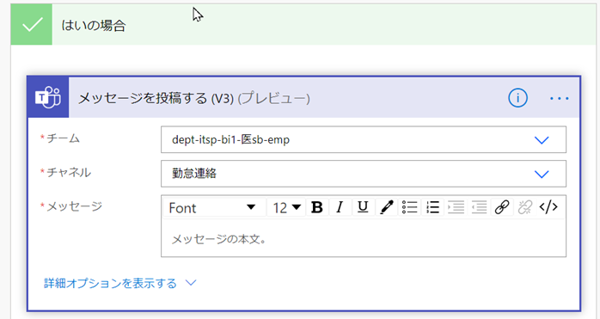Viewport: 600px width, 319px height.
Task: Insert a bulleted list
Action: (409, 207)
